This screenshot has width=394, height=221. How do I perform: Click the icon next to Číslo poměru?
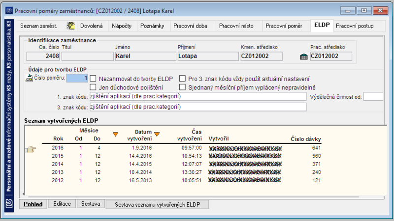tap(29, 78)
